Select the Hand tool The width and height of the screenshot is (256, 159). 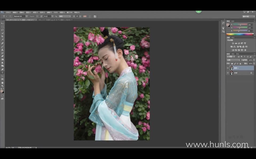click(2, 83)
